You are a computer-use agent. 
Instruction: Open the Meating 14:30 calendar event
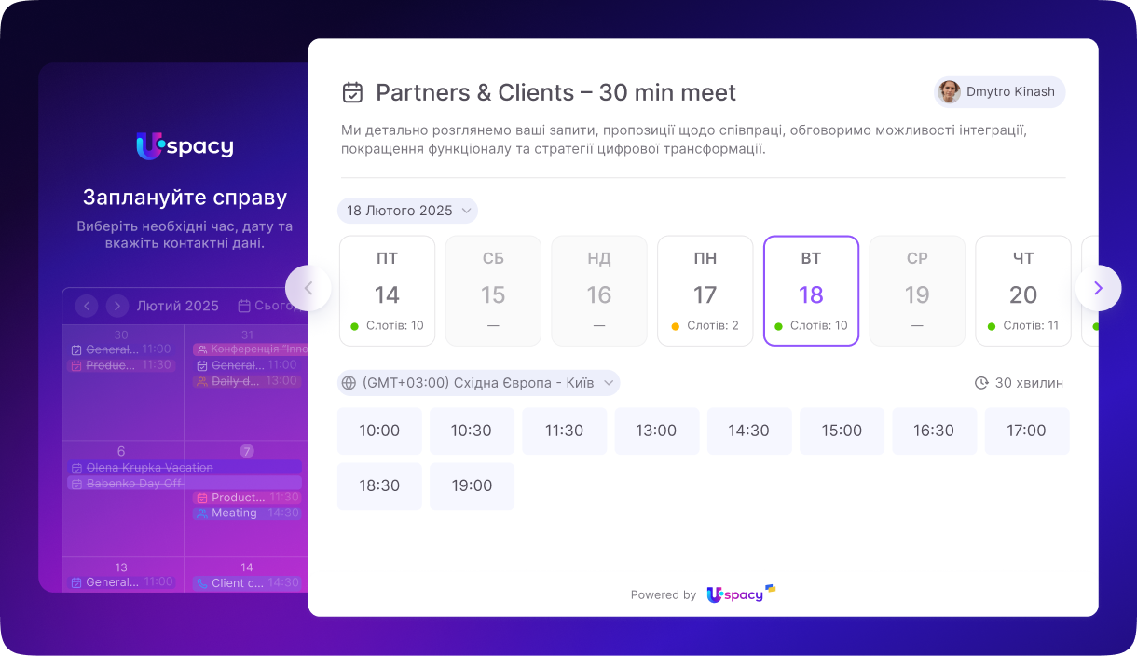pyautogui.click(x=246, y=513)
